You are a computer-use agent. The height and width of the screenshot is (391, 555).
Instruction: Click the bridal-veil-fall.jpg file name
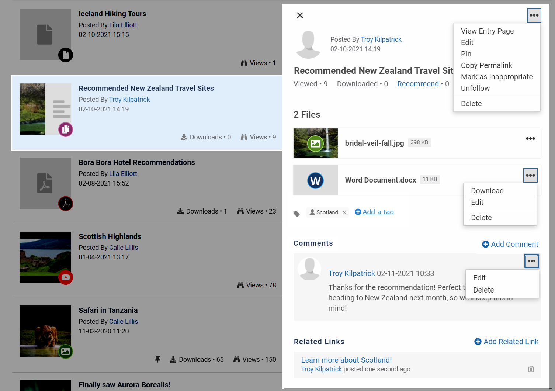tap(374, 143)
